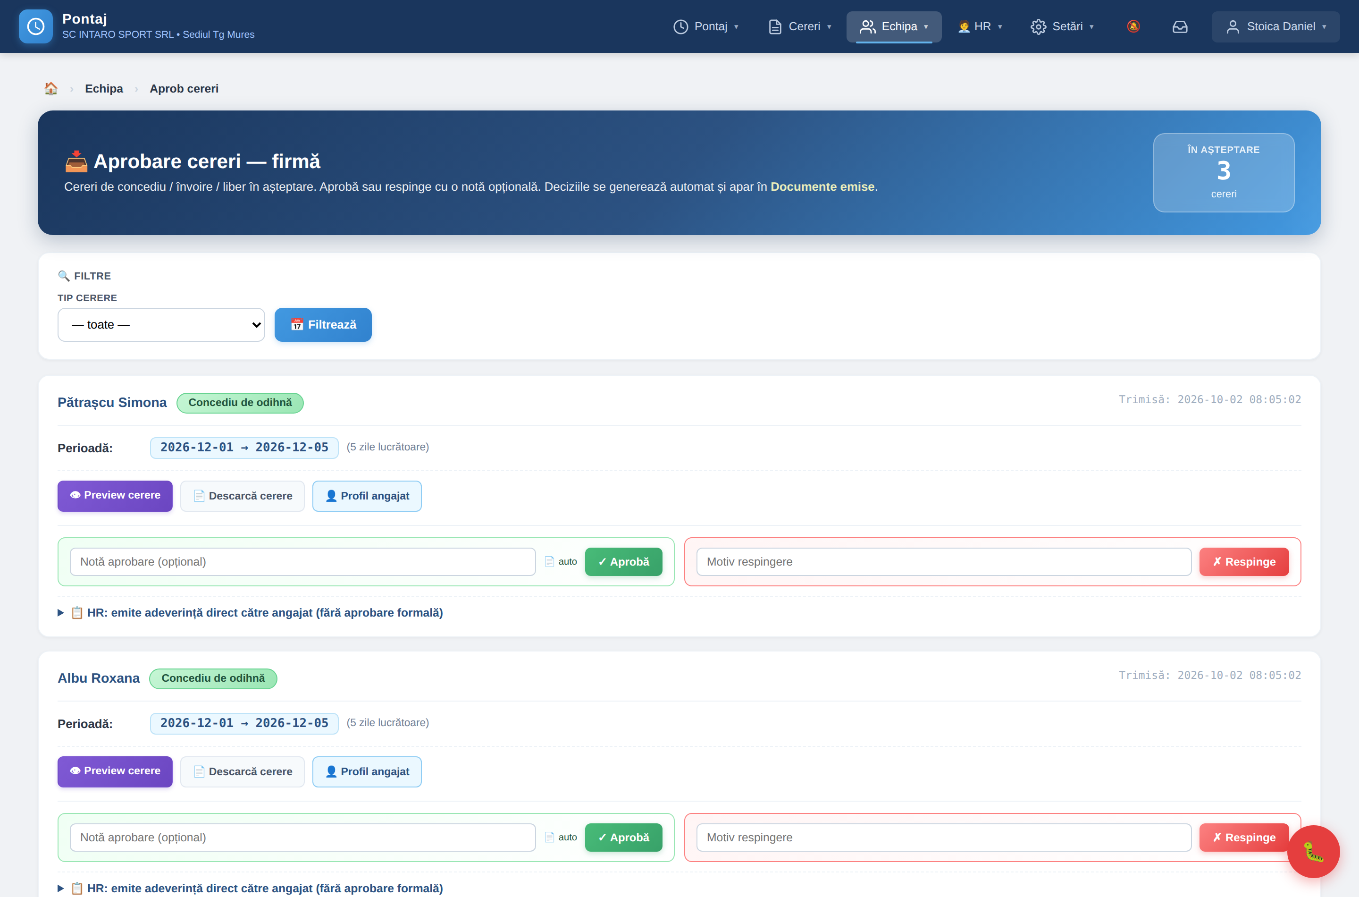Viewport: 1359px width, 897px height.
Task: Go to Echipa breadcrumb
Action: [104, 89]
